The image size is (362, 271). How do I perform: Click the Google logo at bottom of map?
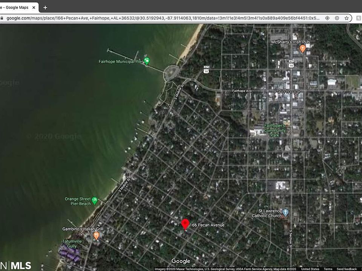[181, 261]
